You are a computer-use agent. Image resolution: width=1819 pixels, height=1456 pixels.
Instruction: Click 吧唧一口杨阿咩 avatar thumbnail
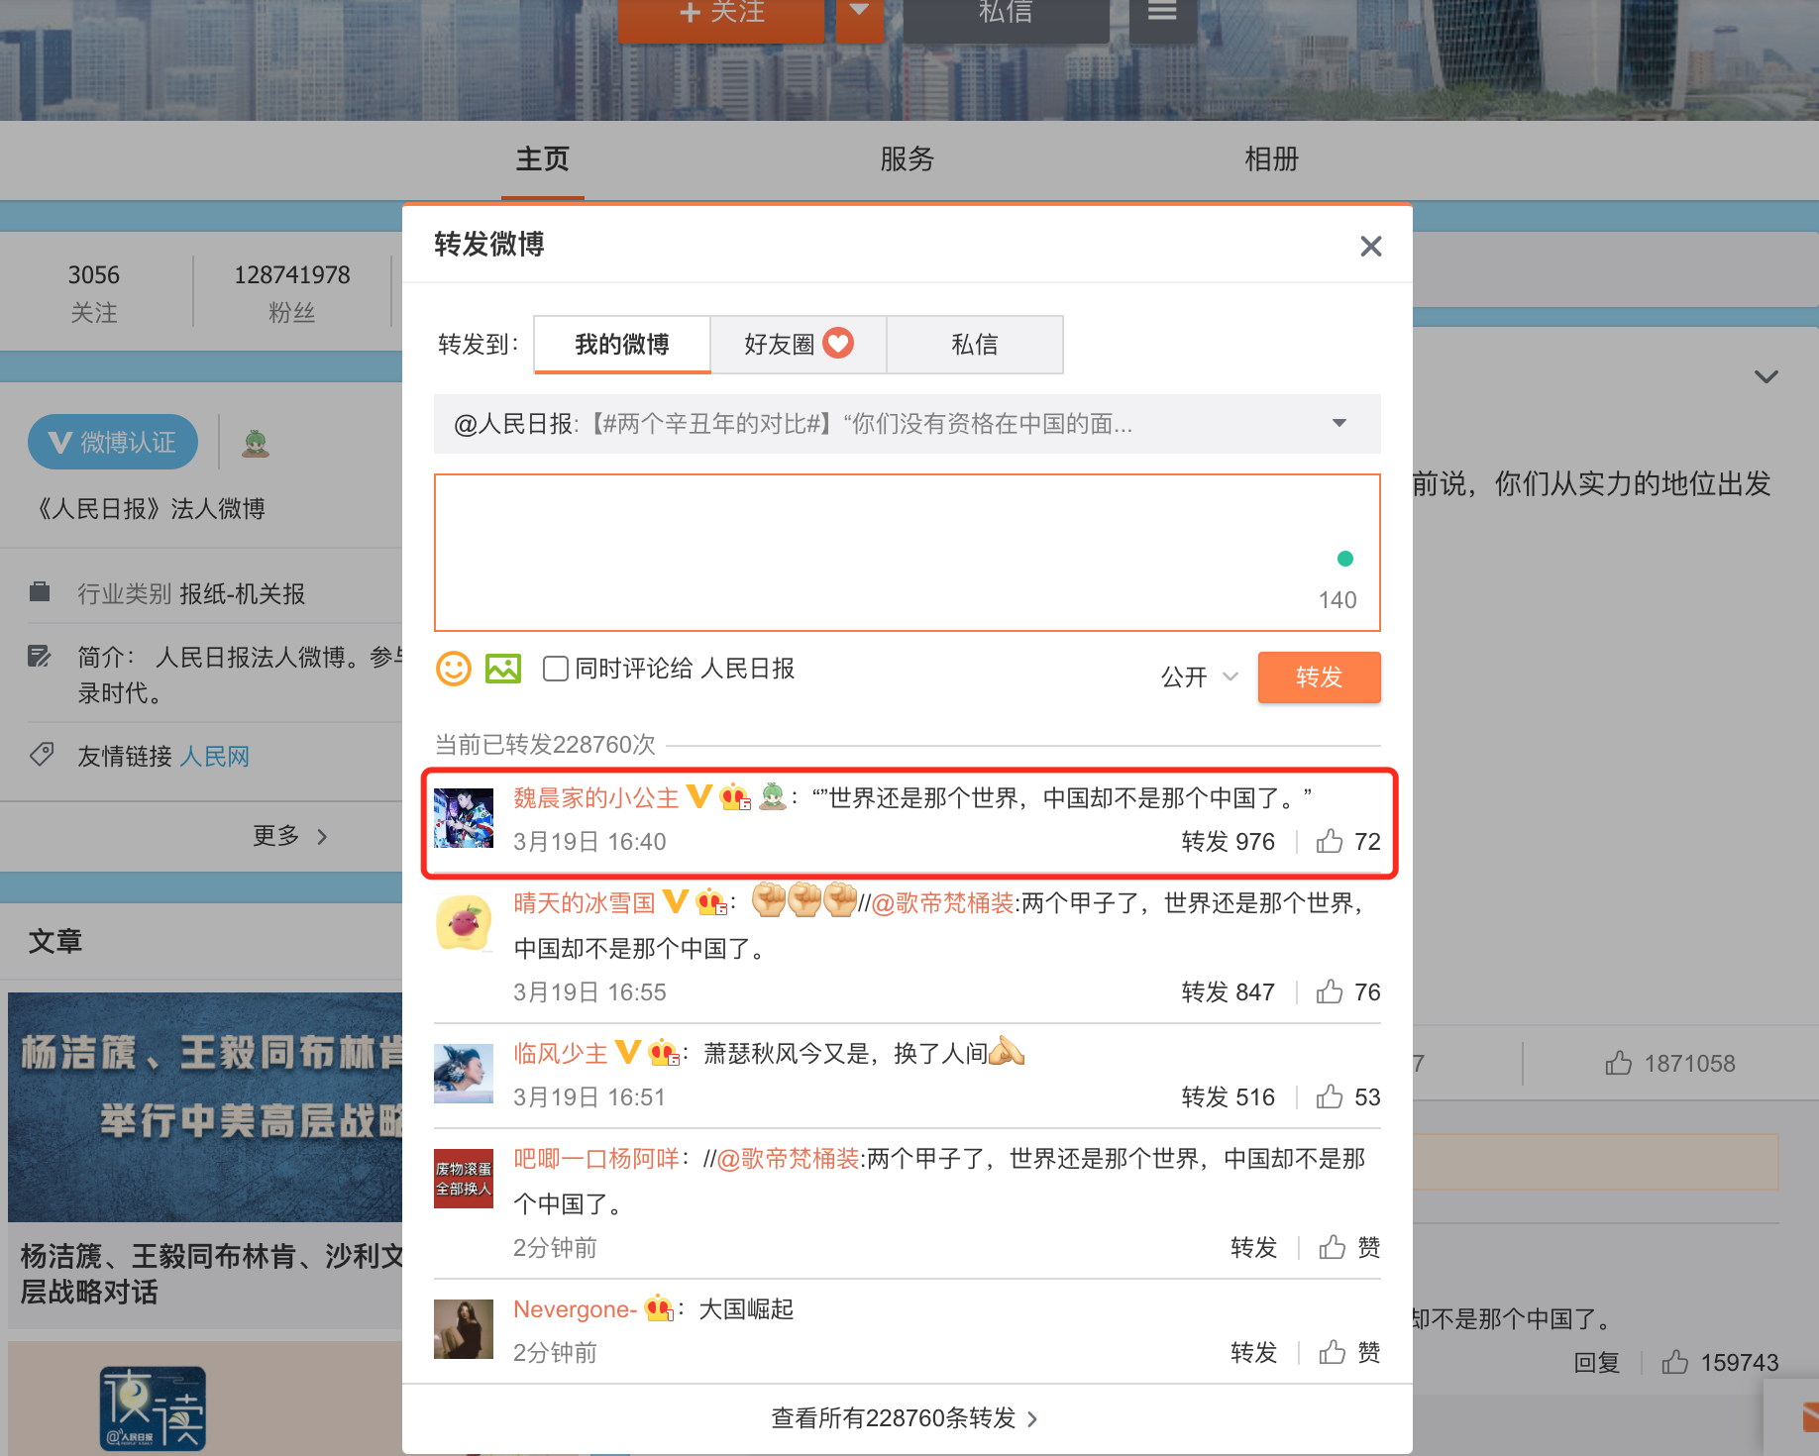pos(464,1179)
